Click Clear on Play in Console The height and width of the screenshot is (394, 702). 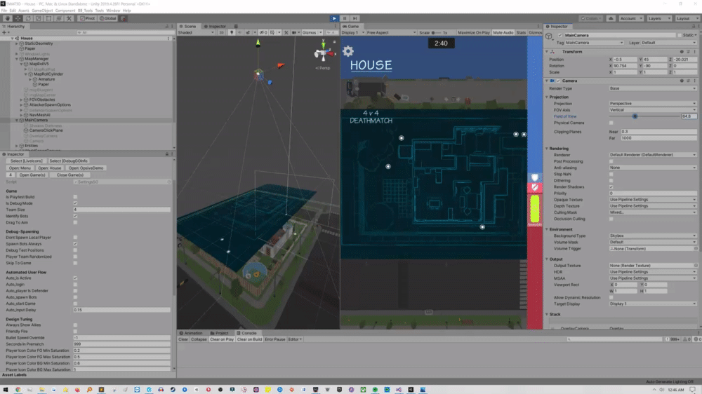click(222, 339)
